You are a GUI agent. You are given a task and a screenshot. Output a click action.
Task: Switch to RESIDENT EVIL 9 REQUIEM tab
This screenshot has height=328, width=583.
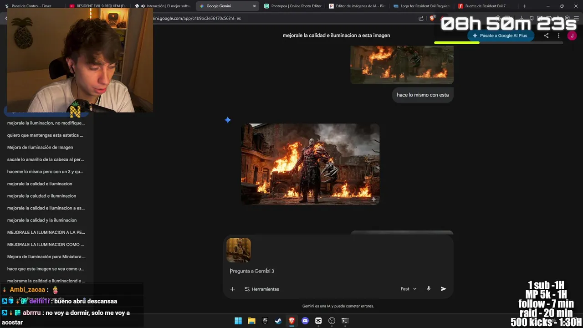coord(97,6)
